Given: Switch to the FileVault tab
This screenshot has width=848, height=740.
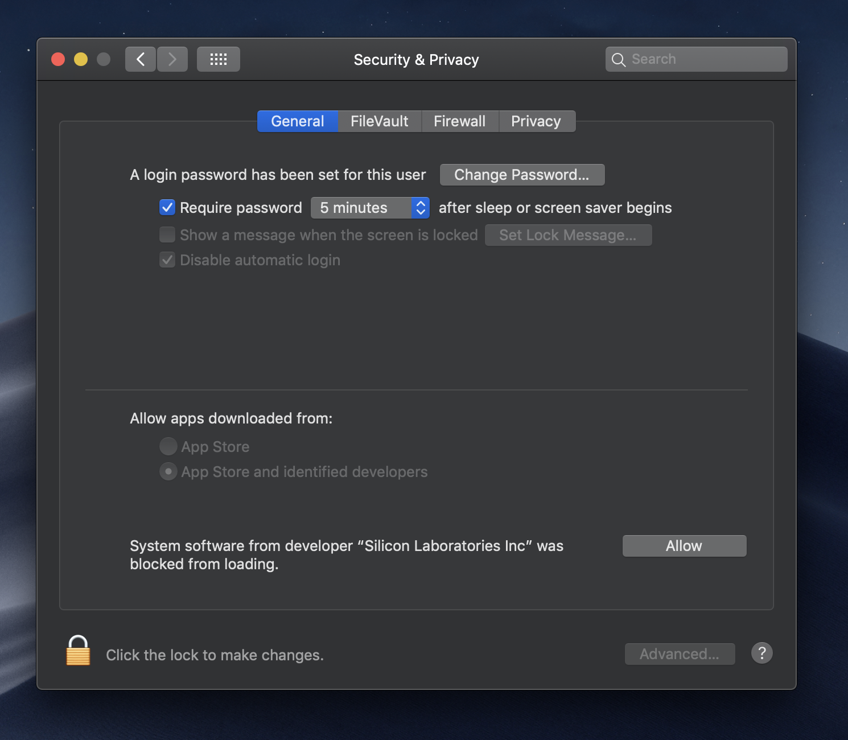Looking at the screenshot, I should pyautogui.click(x=380, y=121).
